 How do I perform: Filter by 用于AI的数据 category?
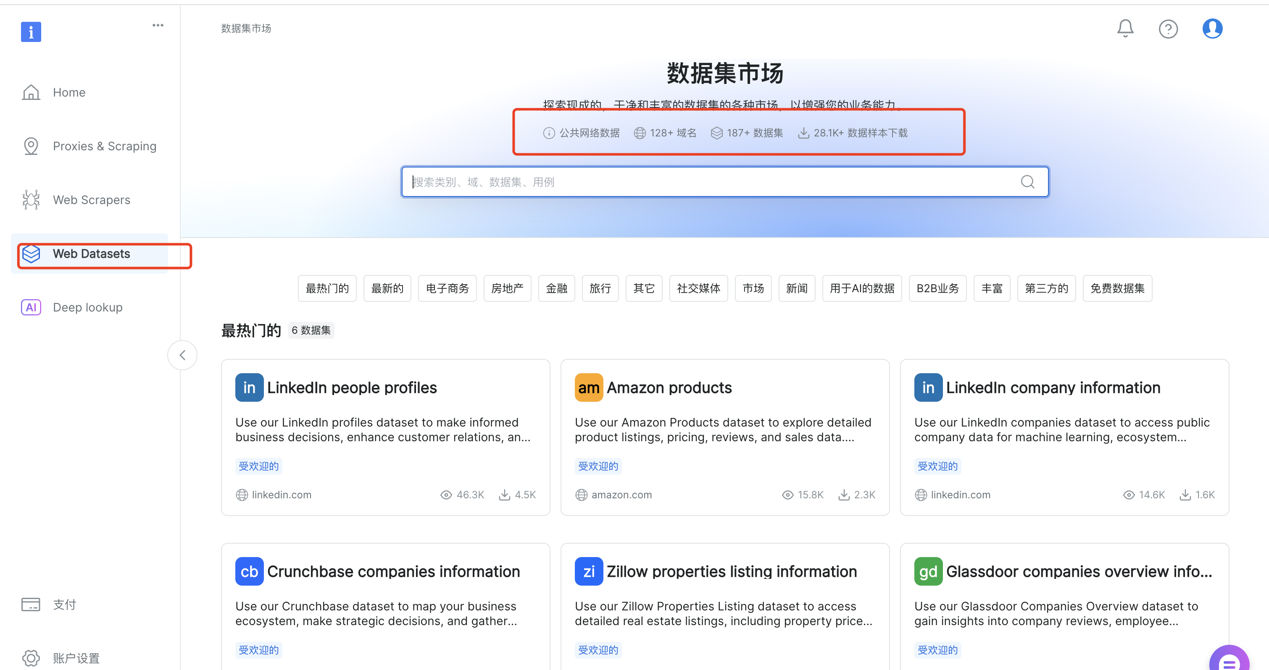862,288
